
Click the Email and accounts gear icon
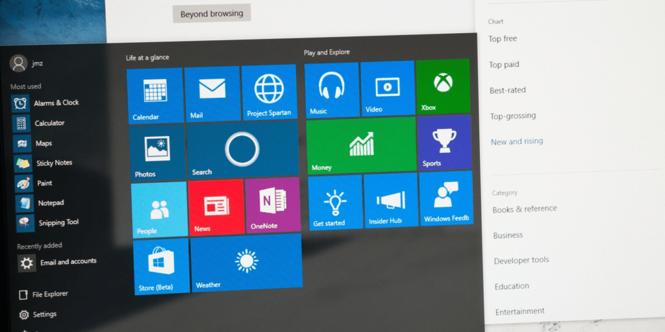(x=27, y=263)
